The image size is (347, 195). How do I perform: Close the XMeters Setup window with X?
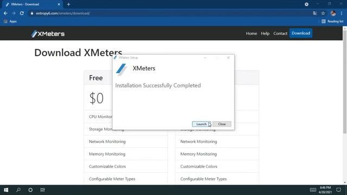[x=228, y=58]
